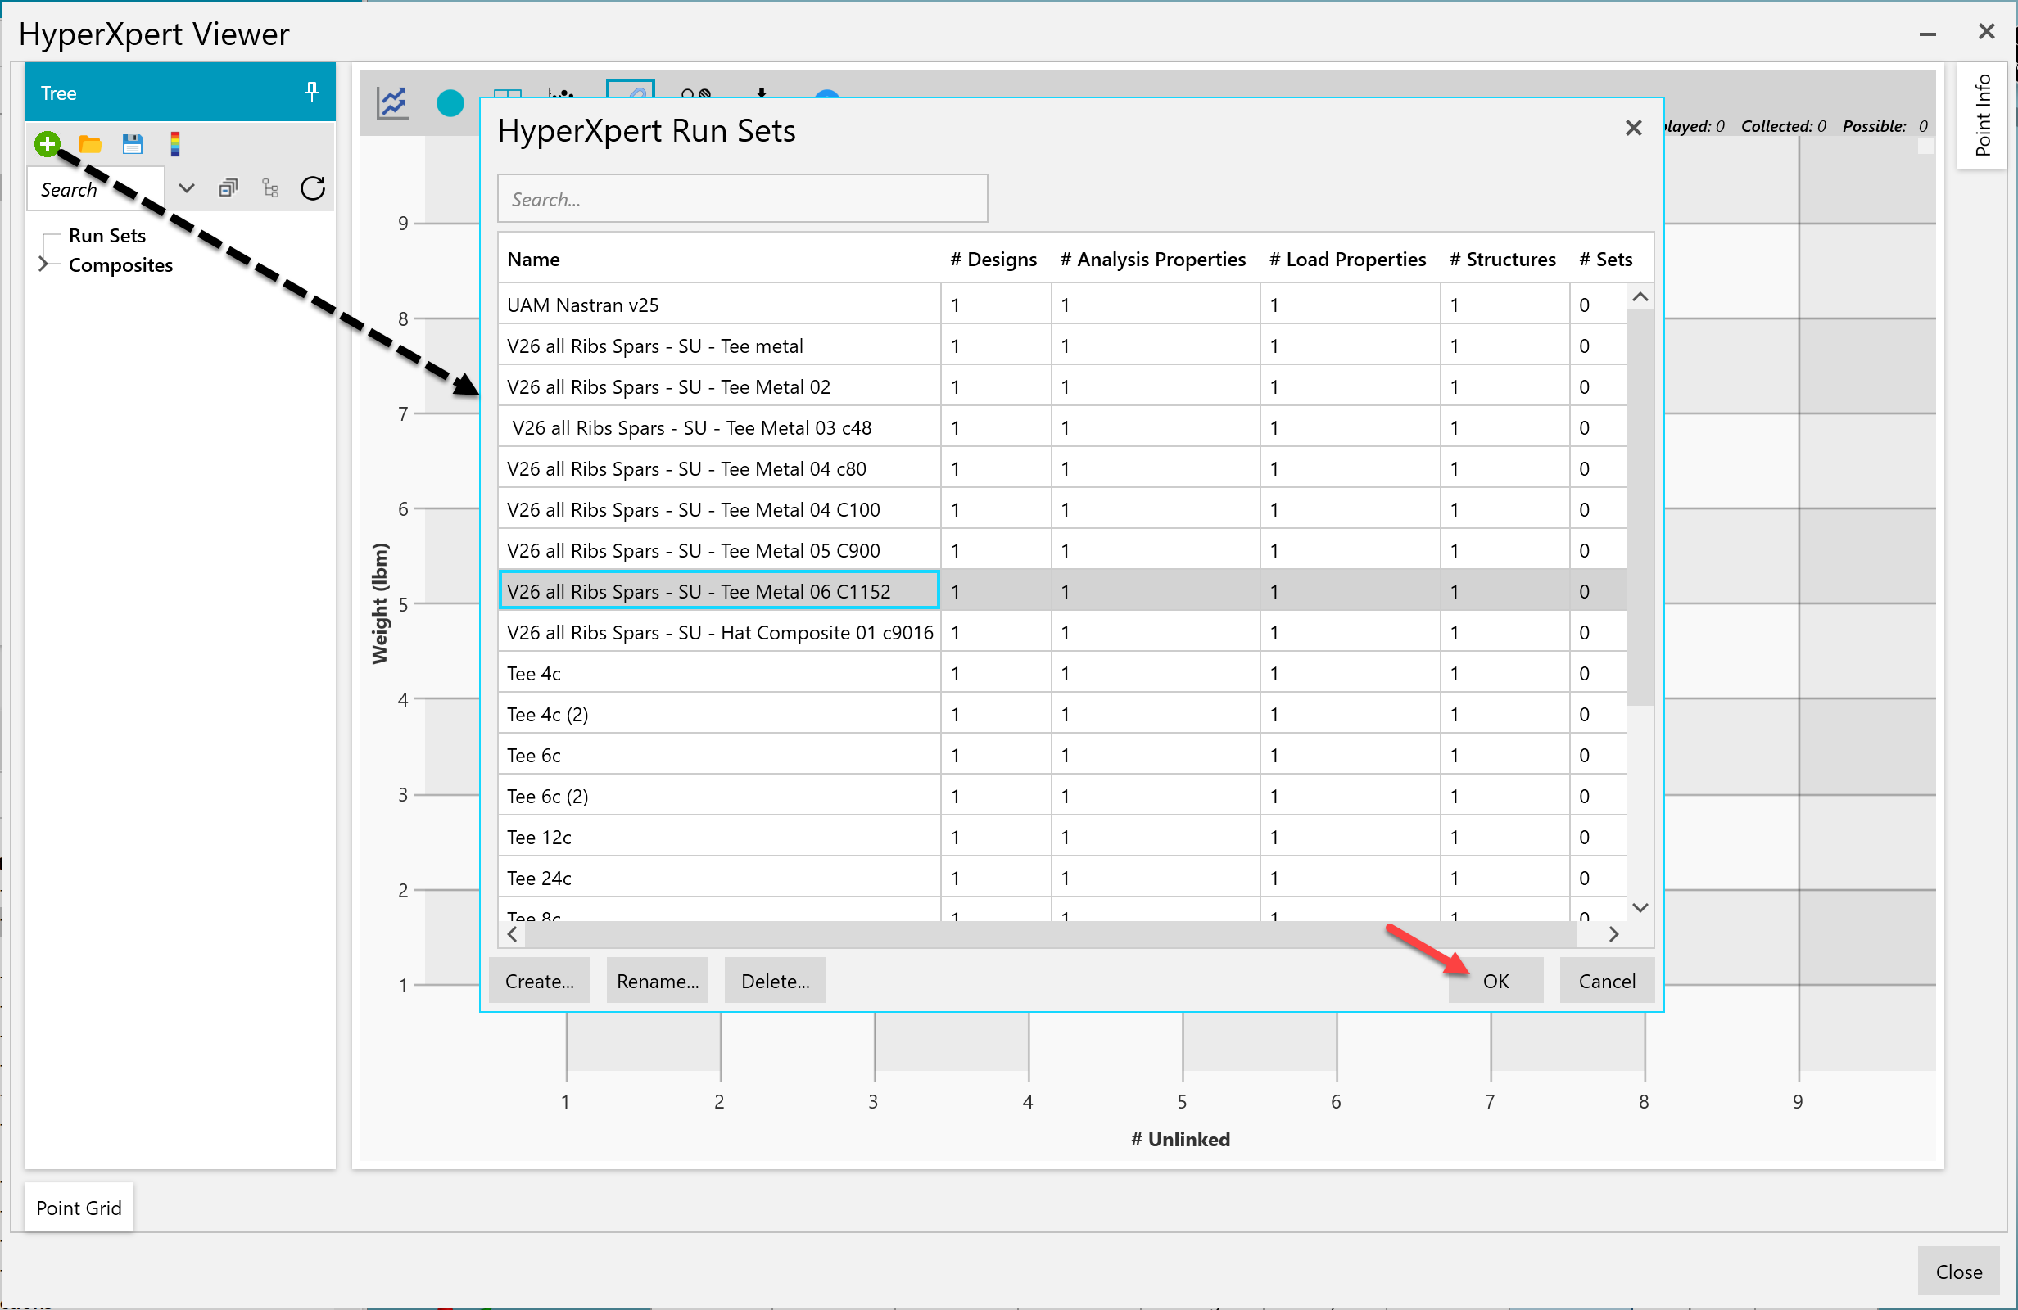Viewport: 2018px width, 1310px height.
Task: Select the line chart icon in plot toolbar
Action: pyautogui.click(x=392, y=103)
